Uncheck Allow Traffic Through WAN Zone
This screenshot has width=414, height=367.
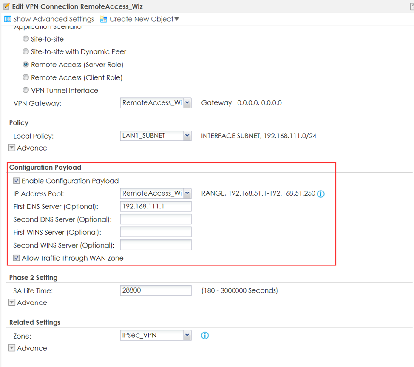tap(17, 258)
